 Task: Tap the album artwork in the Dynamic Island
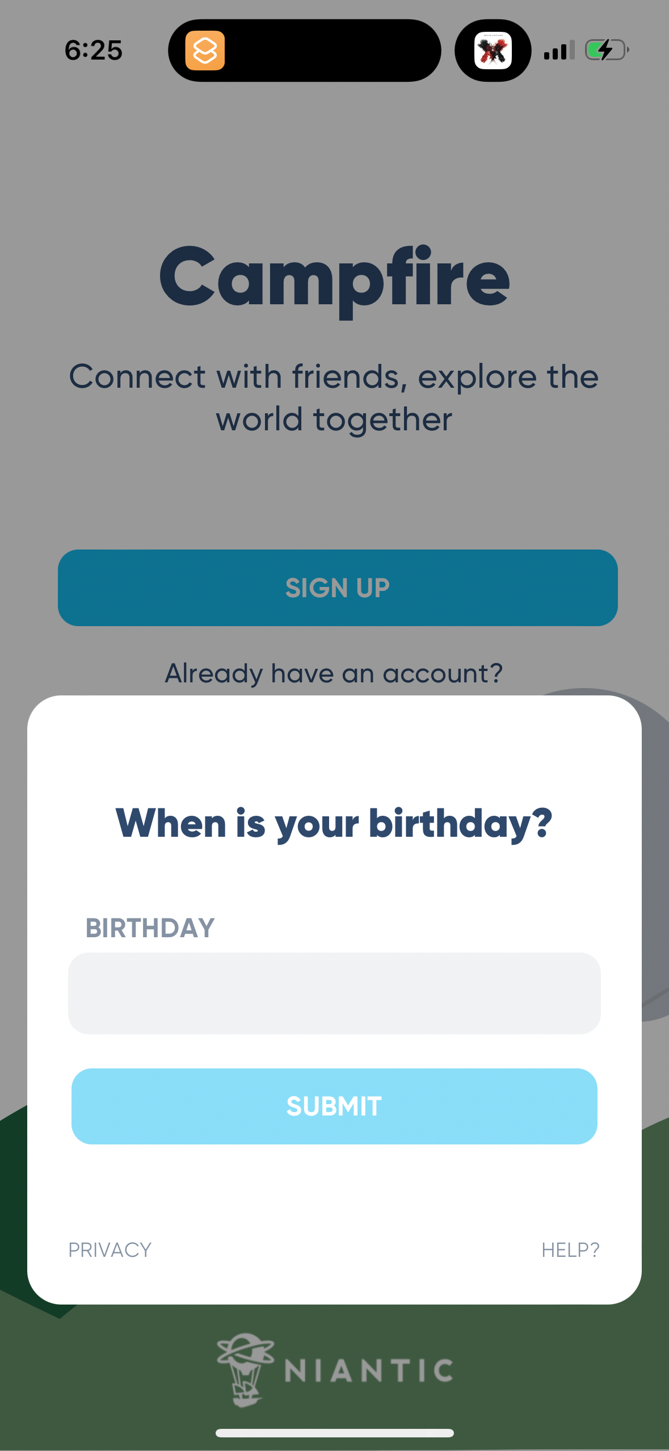click(x=493, y=51)
